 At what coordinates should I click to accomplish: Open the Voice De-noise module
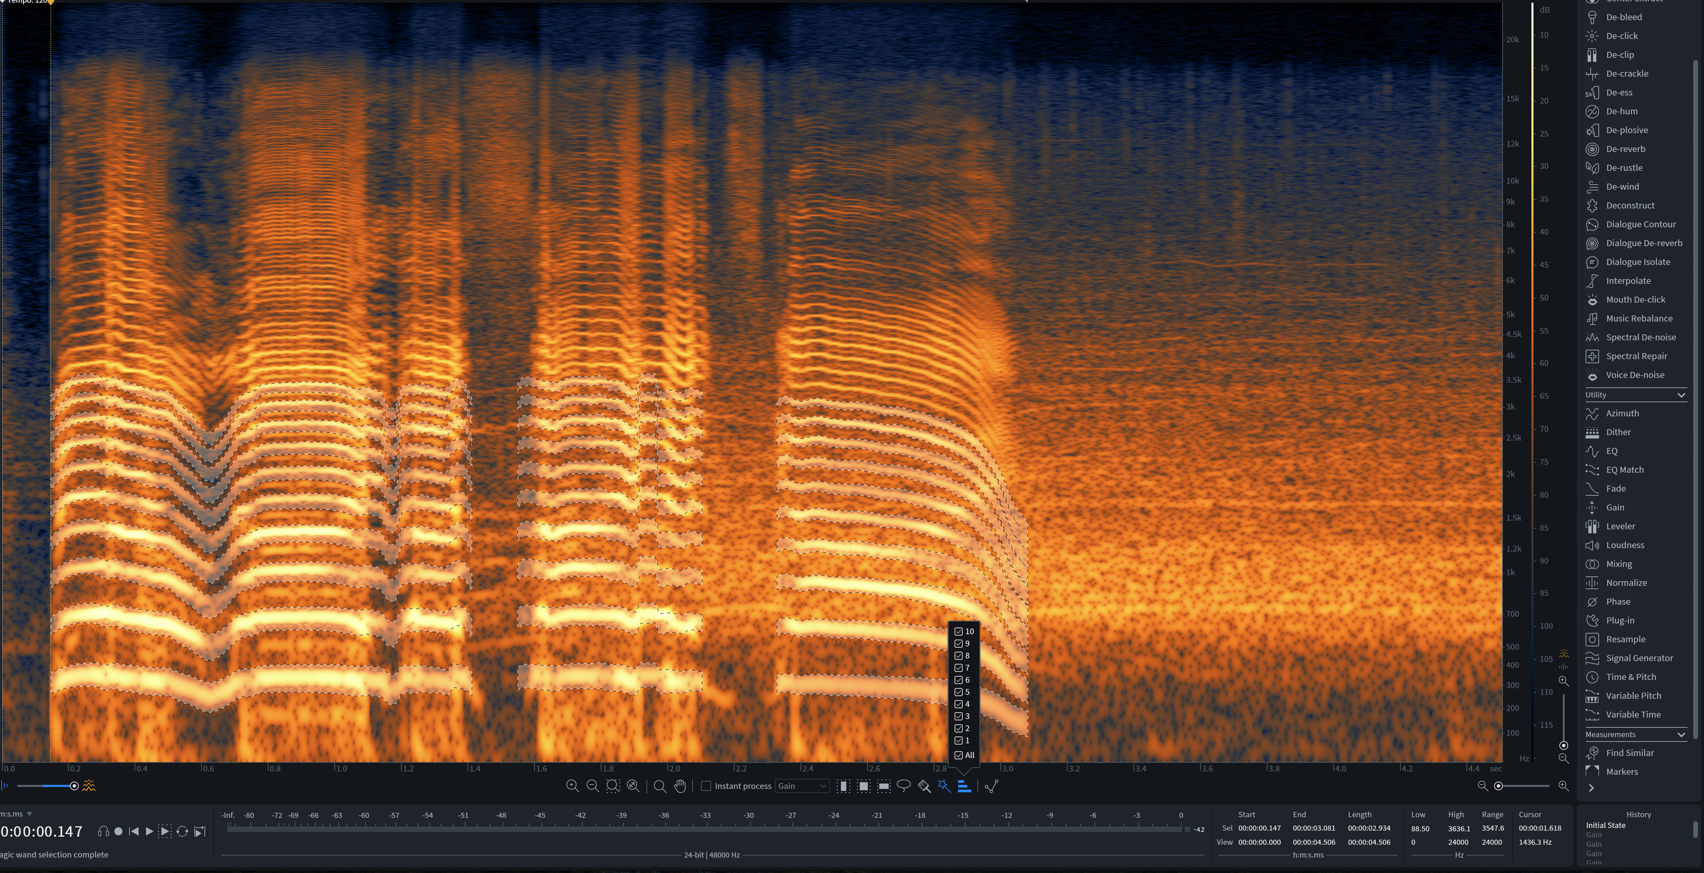tap(1636, 375)
